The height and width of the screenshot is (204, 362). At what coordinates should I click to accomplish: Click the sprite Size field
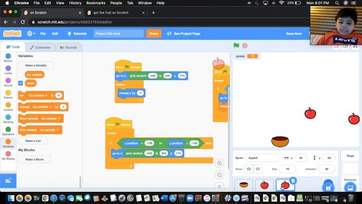coord(287,169)
